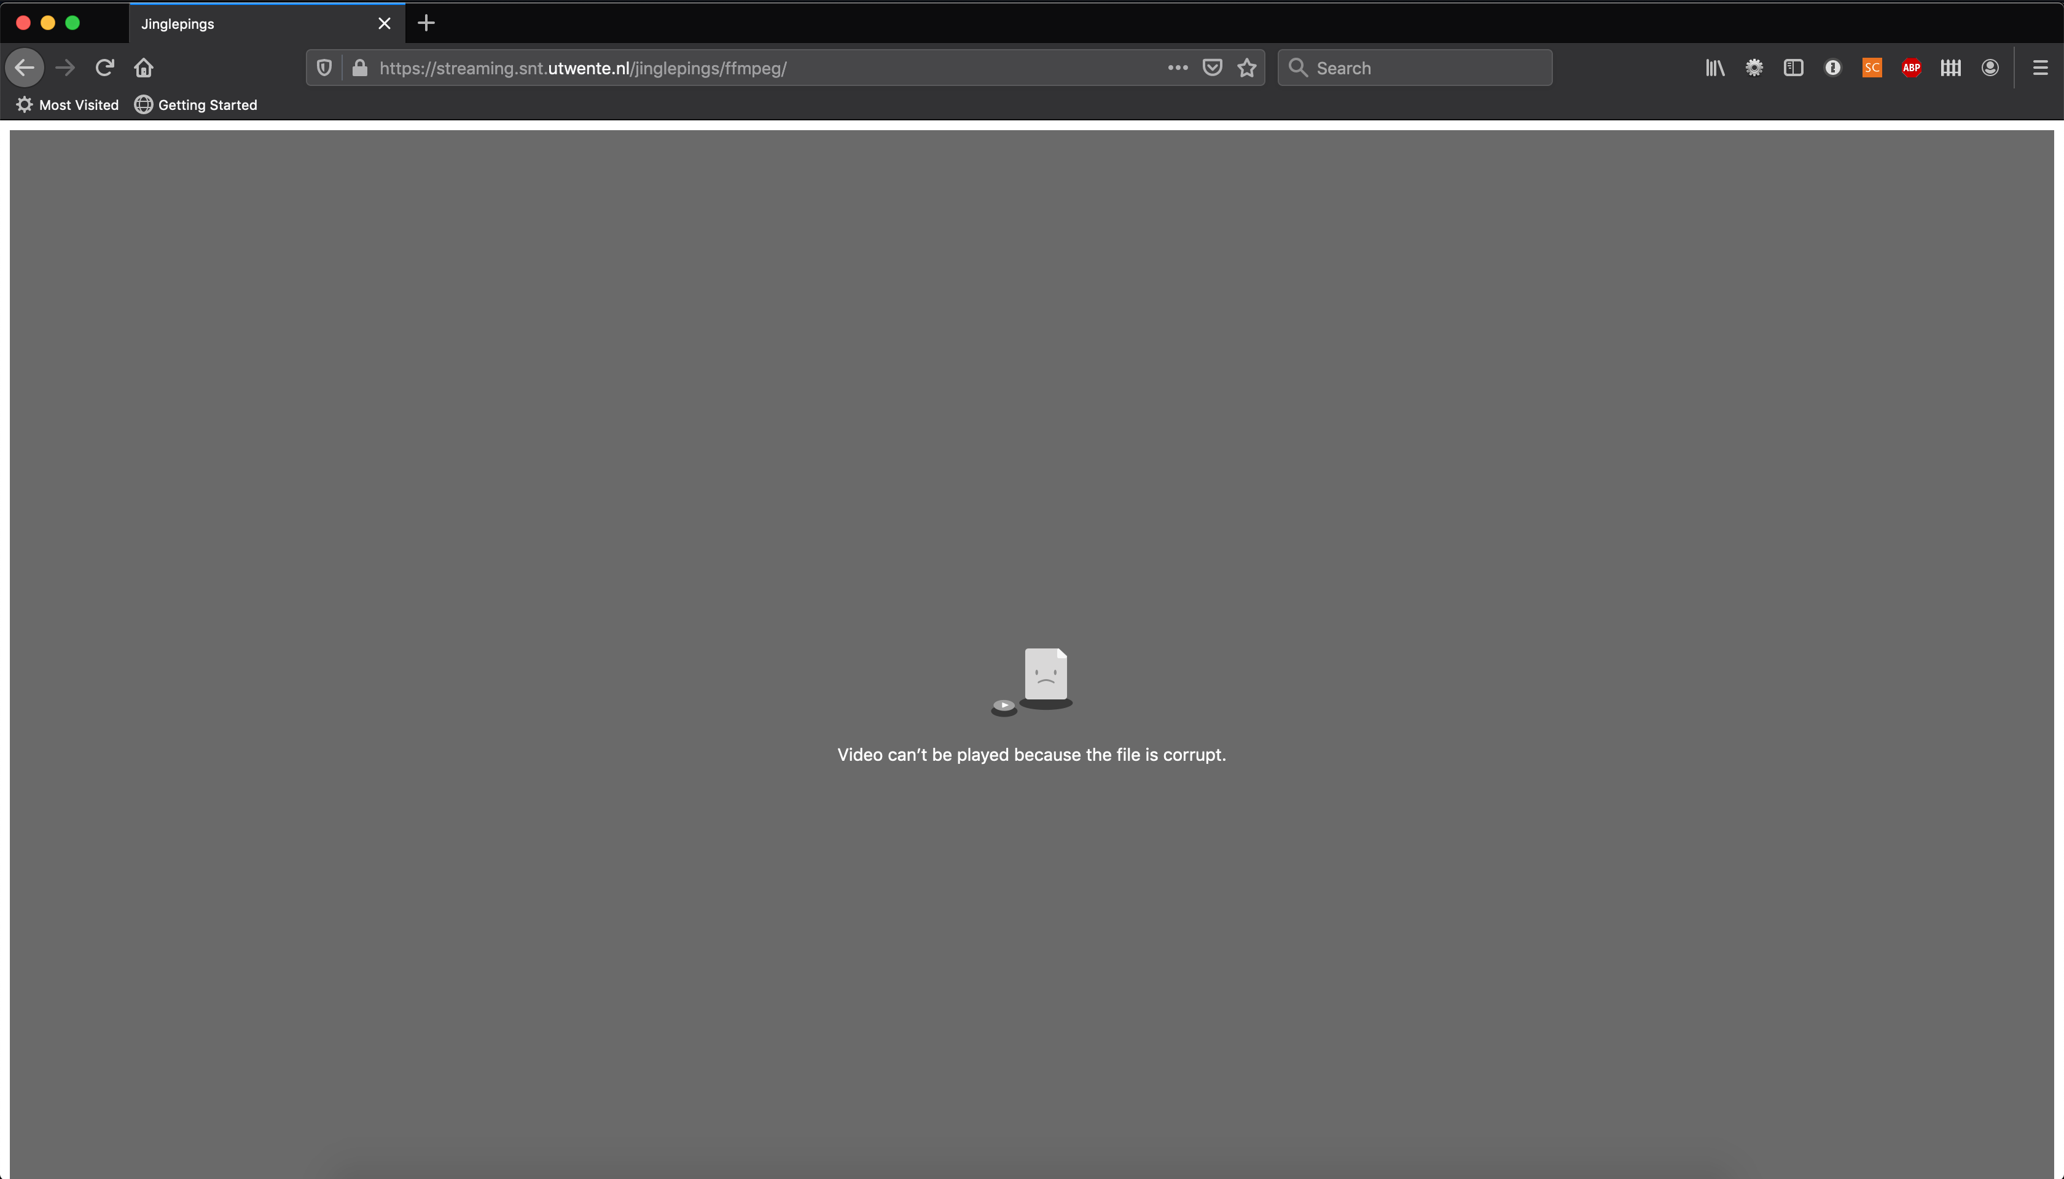Click the tracking protection shield icon

(x=324, y=68)
